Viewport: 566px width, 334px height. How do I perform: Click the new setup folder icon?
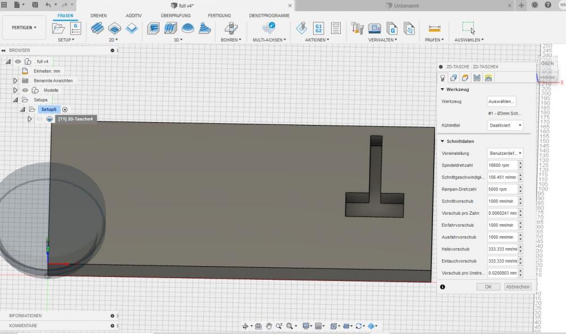click(58, 28)
